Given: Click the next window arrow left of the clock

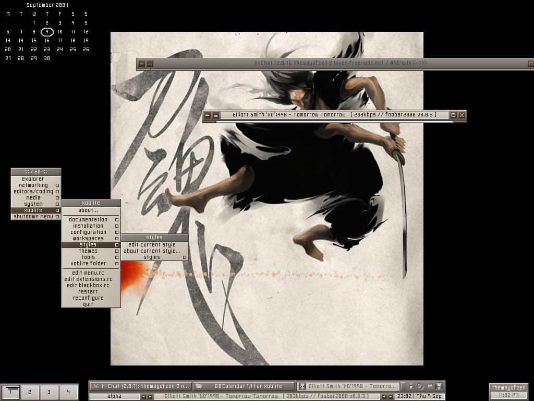Looking at the screenshot, I should (x=390, y=397).
